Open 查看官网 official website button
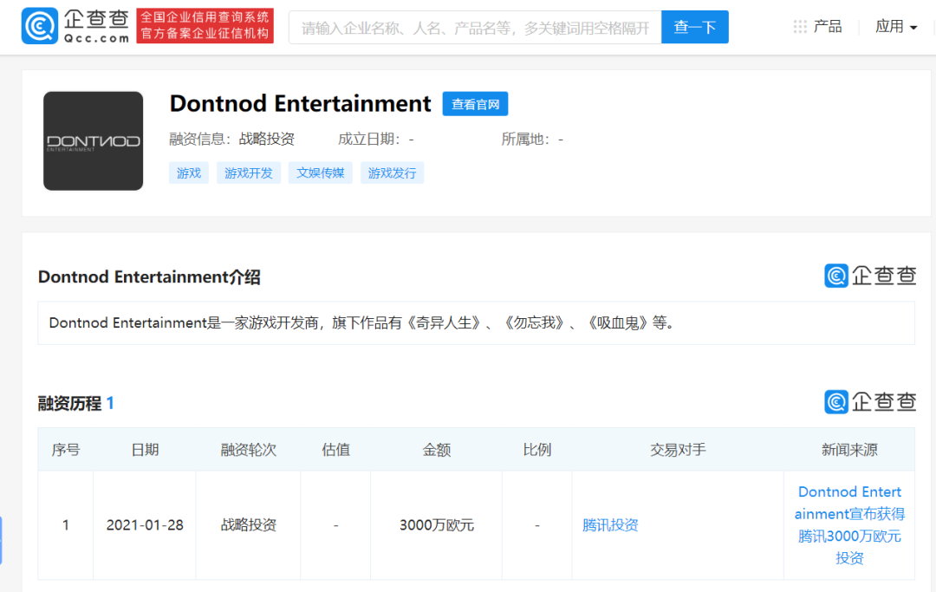Viewport: 936px width, 592px height. tap(475, 104)
